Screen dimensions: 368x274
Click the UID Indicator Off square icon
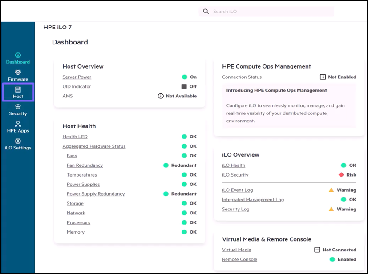(x=184, y=86)
